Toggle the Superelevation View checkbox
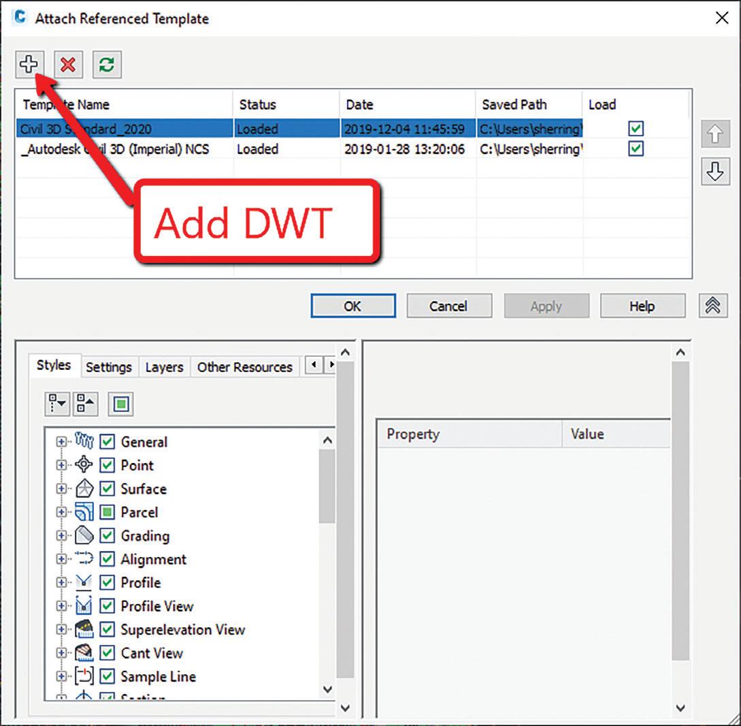Screen dimensions: 741x726 tap(108, 629)
